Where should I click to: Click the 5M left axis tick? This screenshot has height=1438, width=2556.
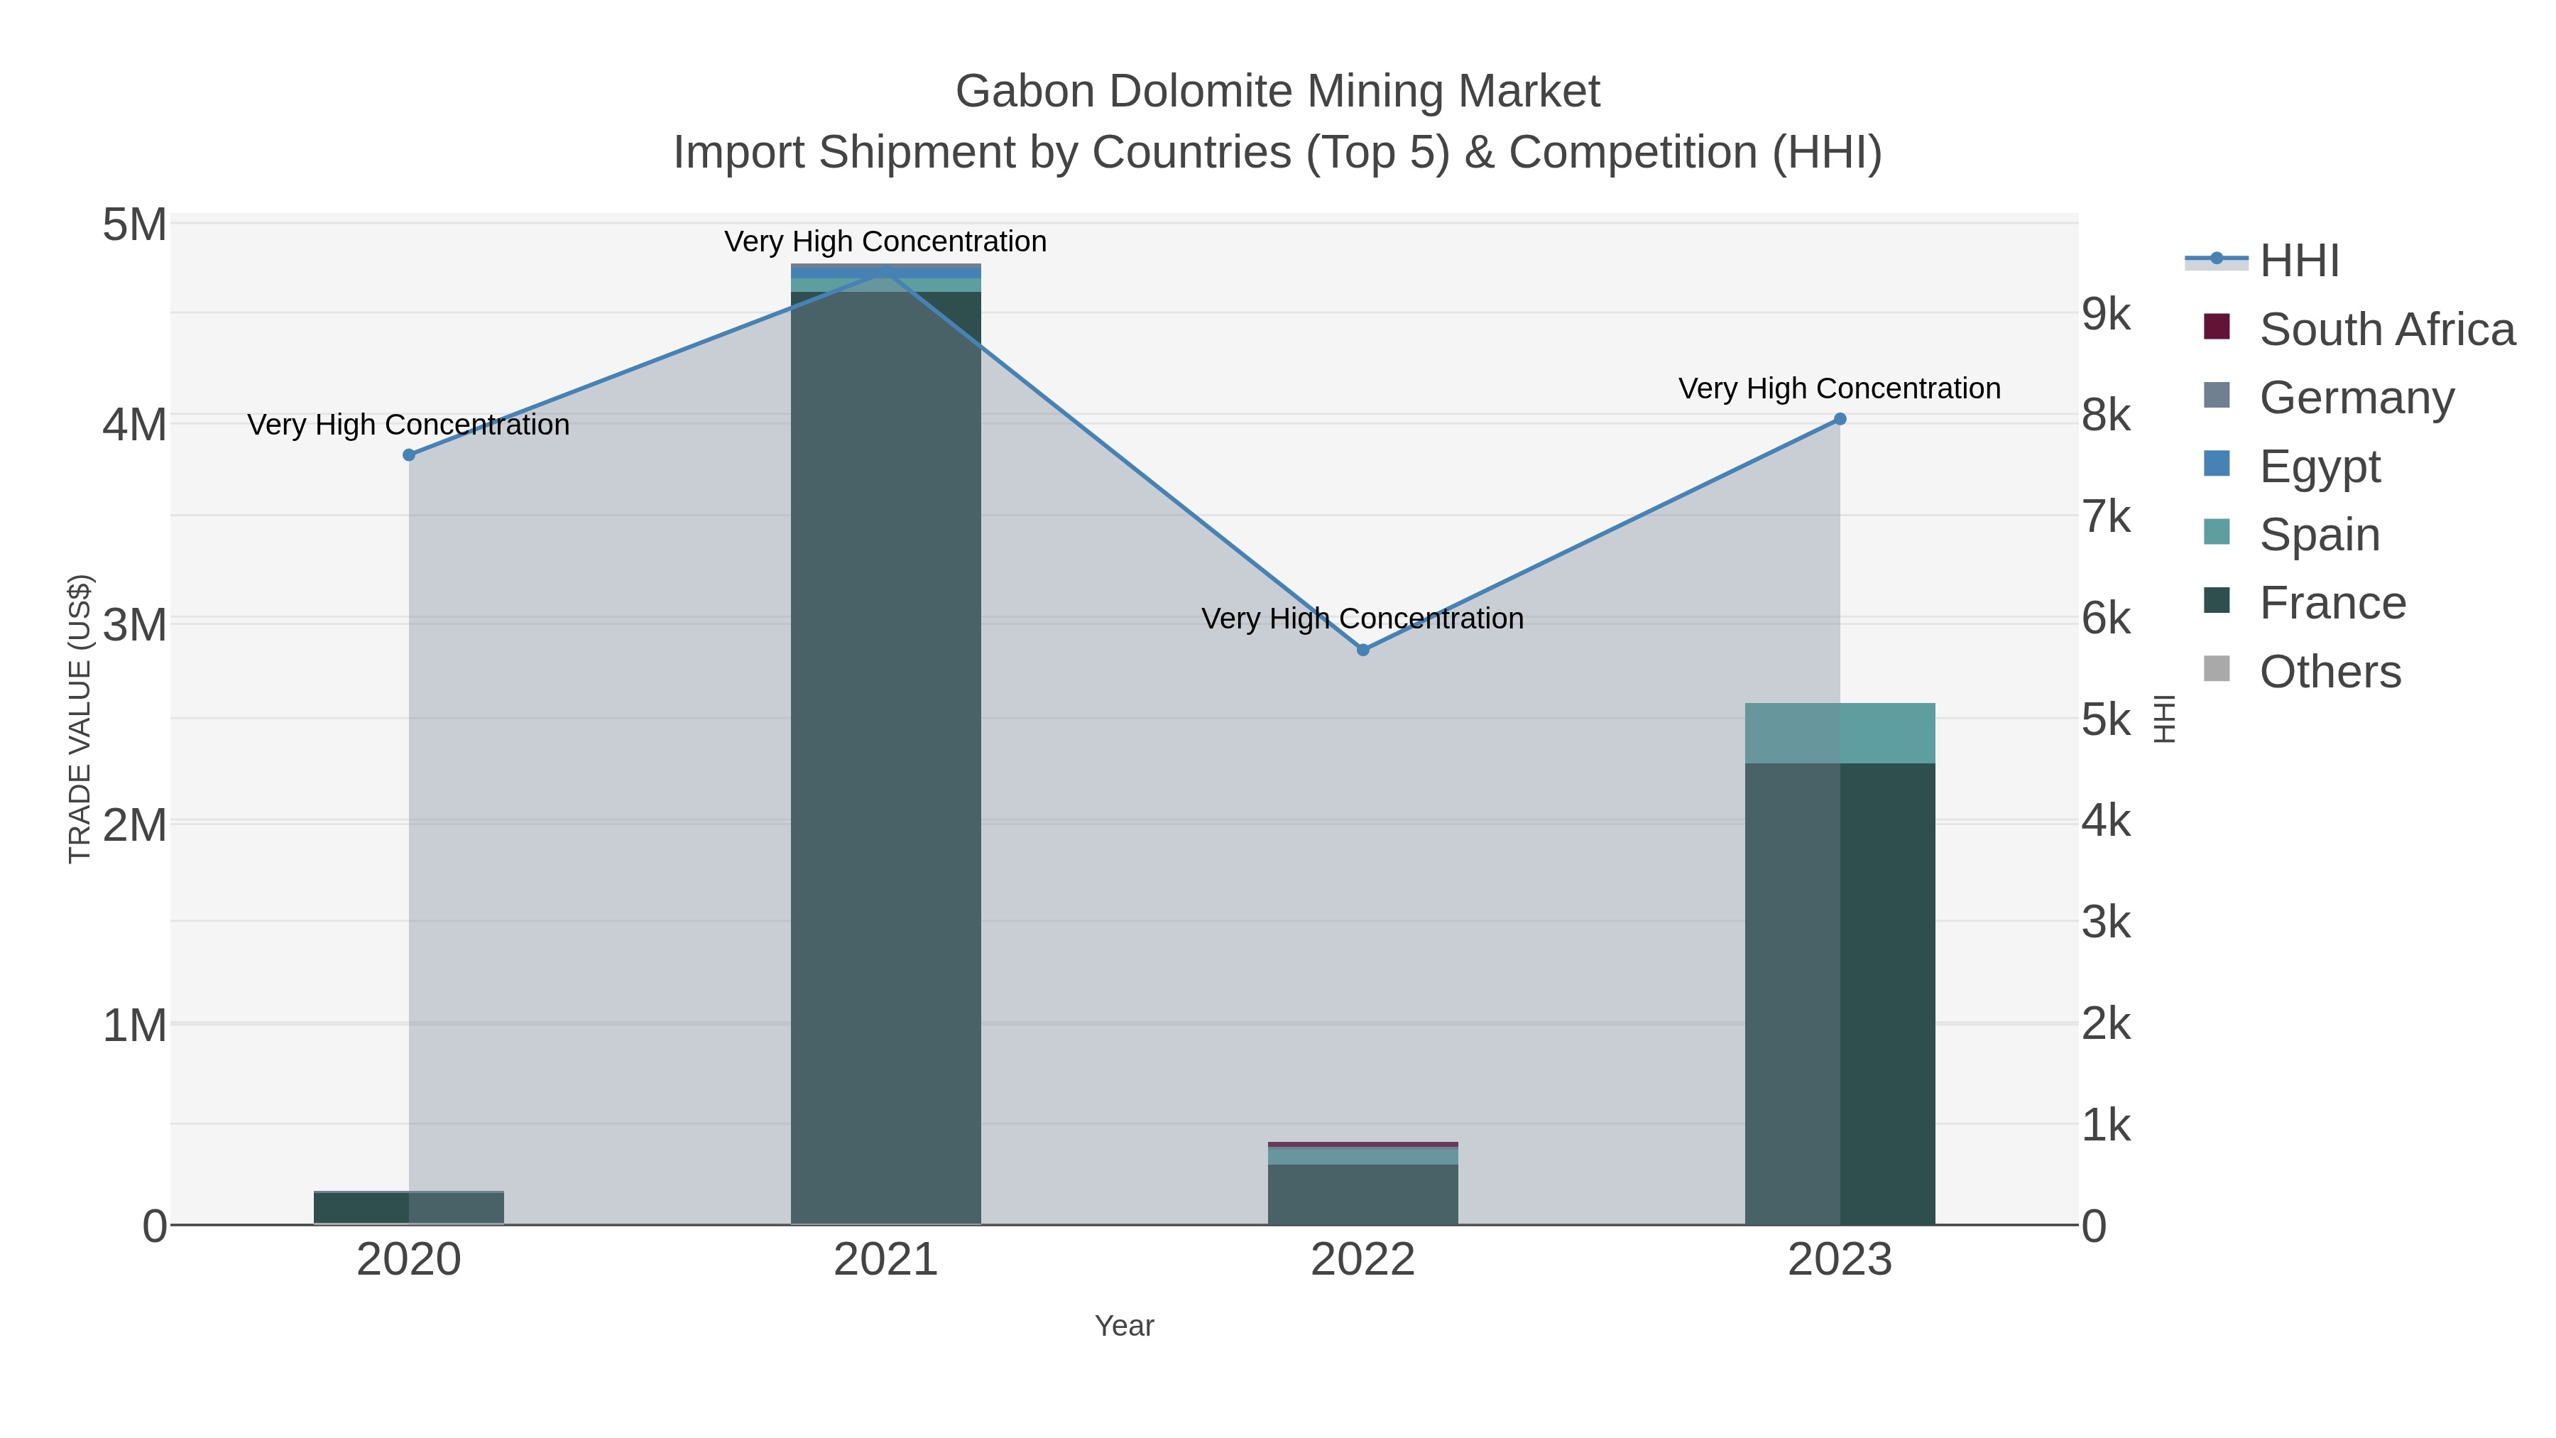(134, 225)
